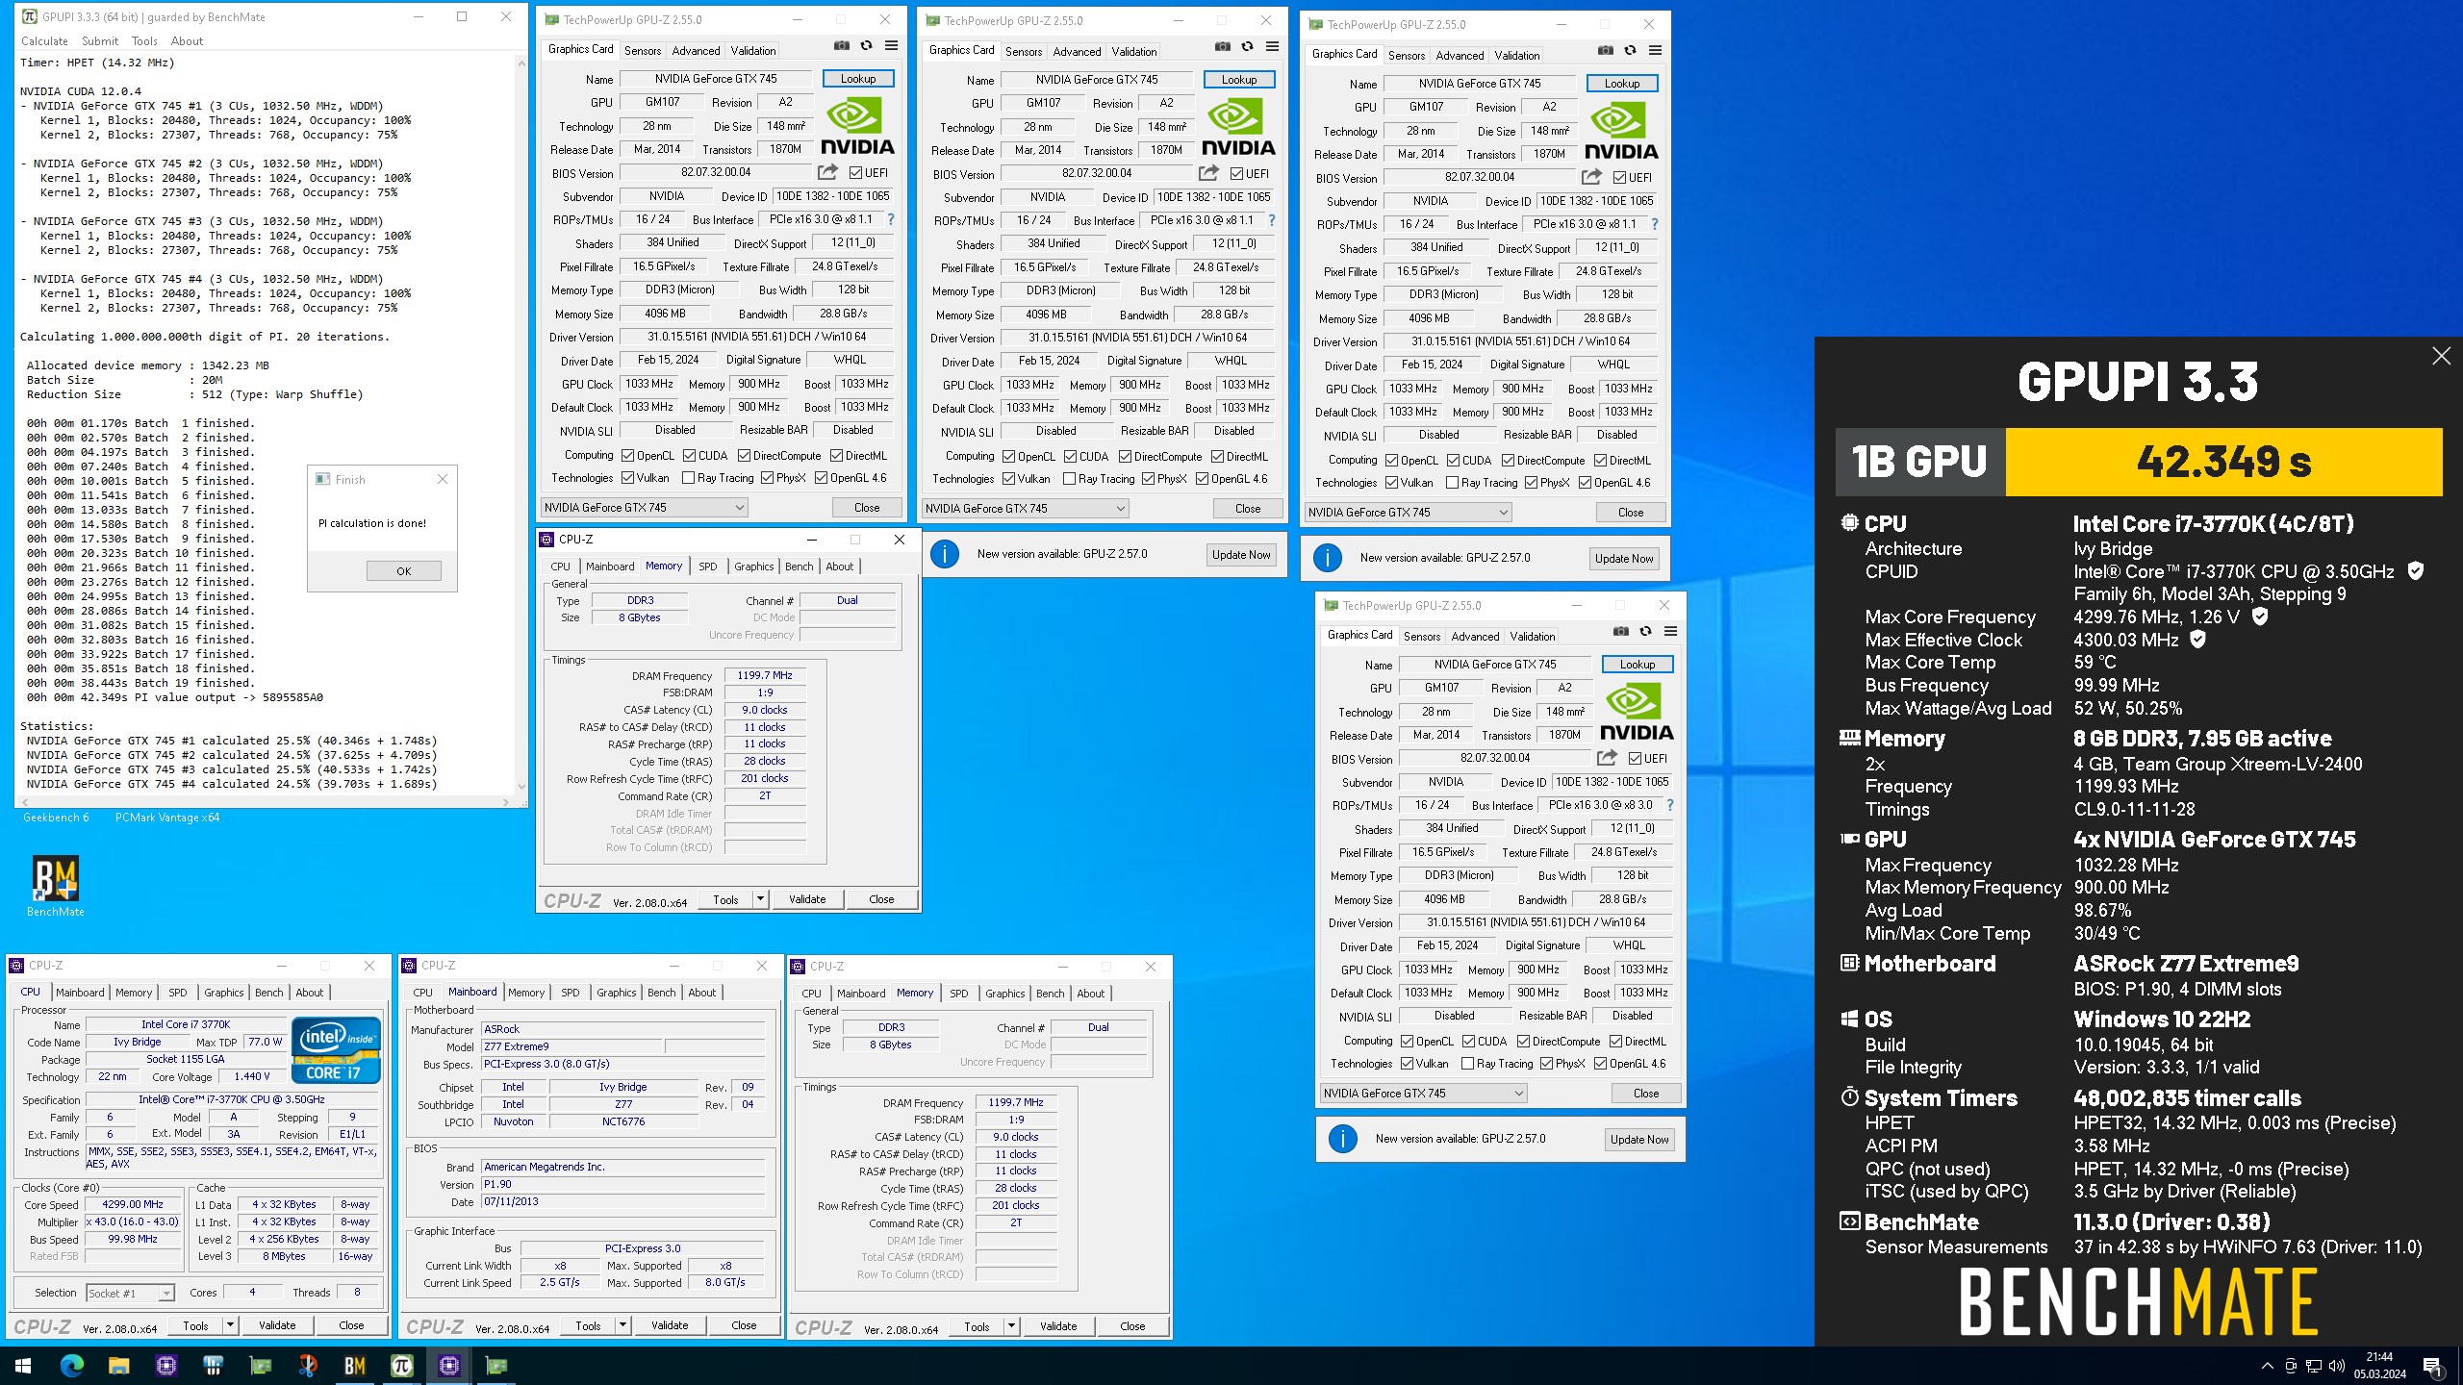Screen dimensions: 2463x1385
Task: Click the refresh icon in middle GPU-Z window
Action: click(1247, 47)
